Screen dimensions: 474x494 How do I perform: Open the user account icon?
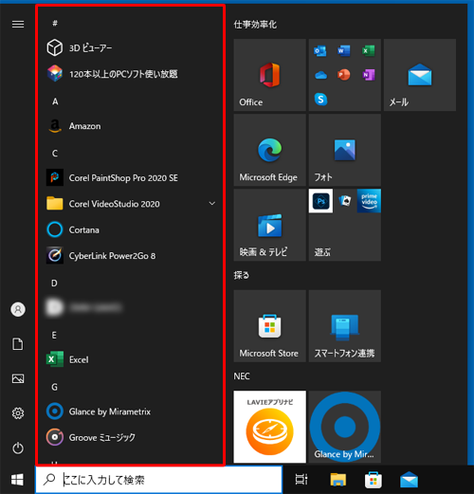point(18,309)
